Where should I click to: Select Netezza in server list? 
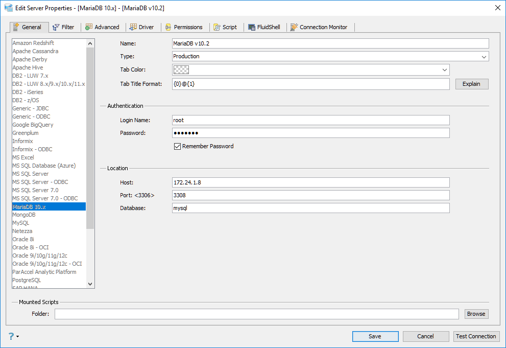[49, 231]
